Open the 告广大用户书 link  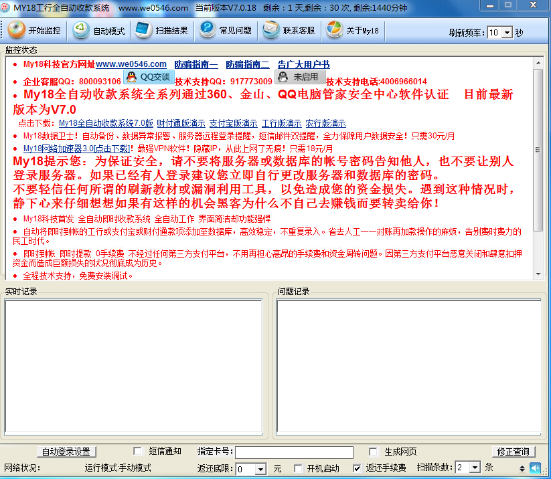[x=303, y=65]
